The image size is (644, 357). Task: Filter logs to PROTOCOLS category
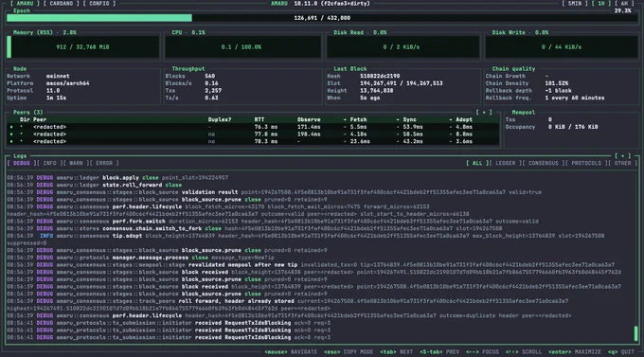pyautogui.click(x=586, y=163)
